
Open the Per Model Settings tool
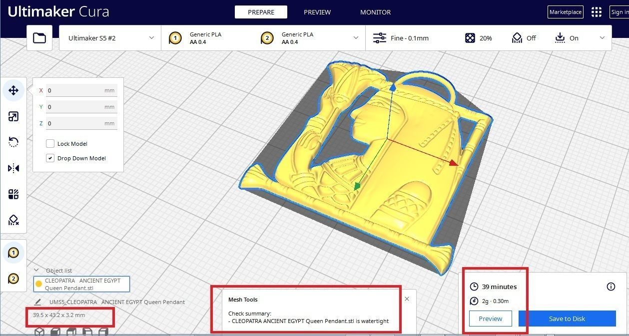(x=13, y=194)
